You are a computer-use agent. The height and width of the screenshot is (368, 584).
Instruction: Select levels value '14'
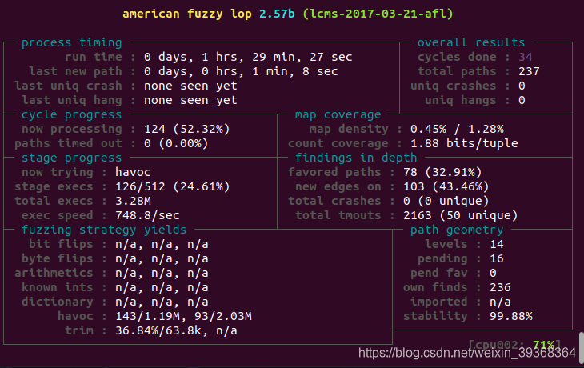[x=497, y=244]
